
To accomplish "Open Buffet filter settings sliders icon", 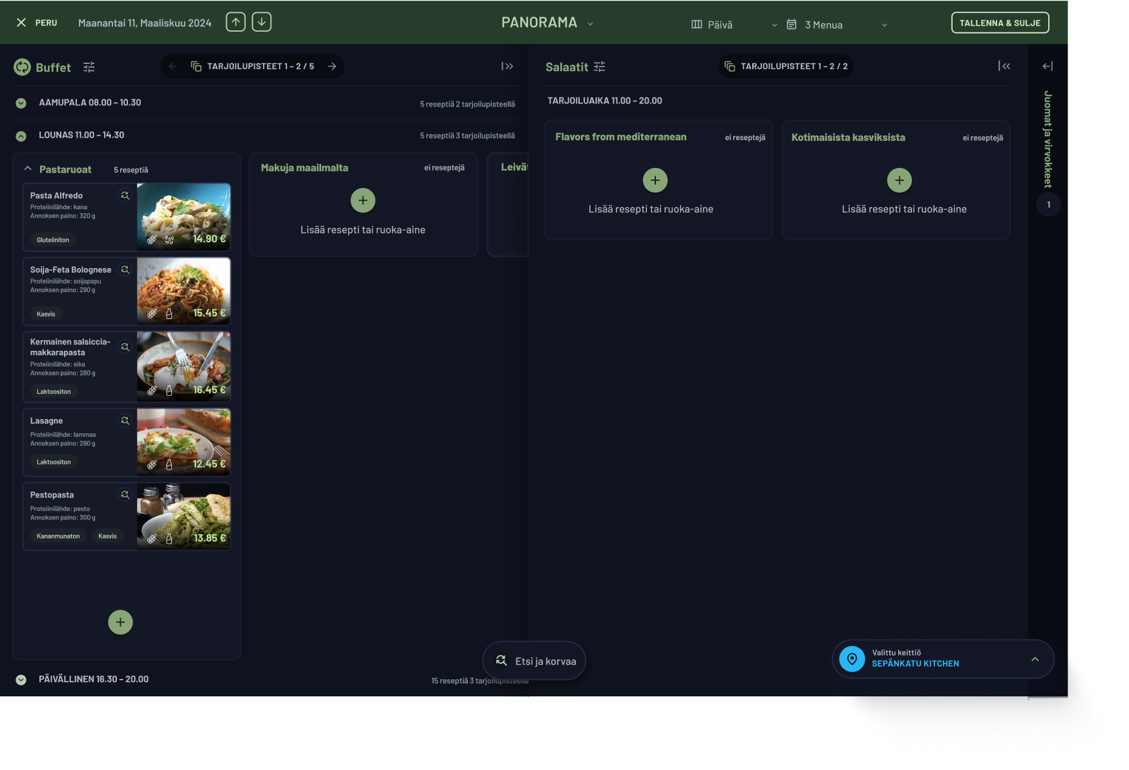I will tap(89, 67).
